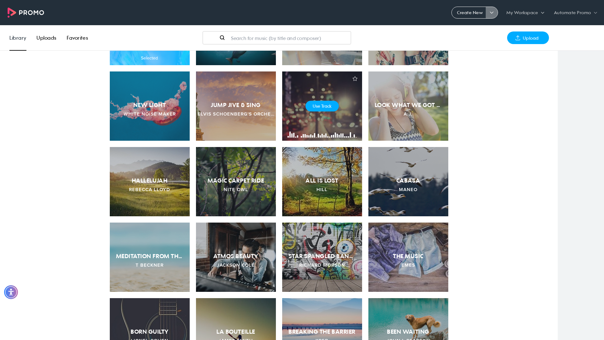Select the Been Waiting track card
604x340 pixels.
pyautogui.click(x=408, y=319)
